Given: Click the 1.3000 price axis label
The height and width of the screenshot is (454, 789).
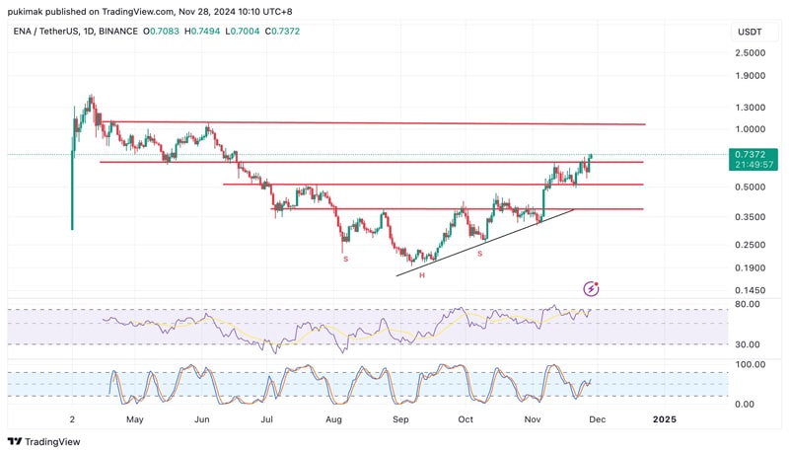Looking at the screenshot, I should [x=750, y=108].
